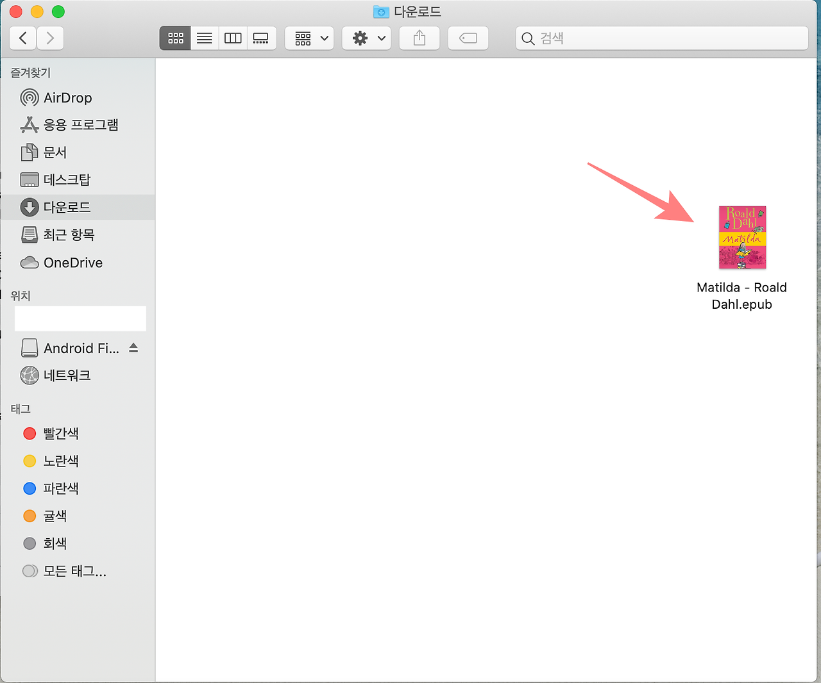Open OneDrive in the sidebar
The width and height of the screenshot is (821, 683).
pyautogui.click(x=77, y=263)
